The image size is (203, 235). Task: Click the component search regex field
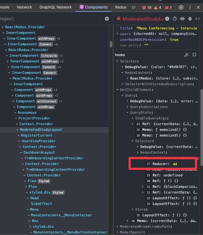(49, 19)
